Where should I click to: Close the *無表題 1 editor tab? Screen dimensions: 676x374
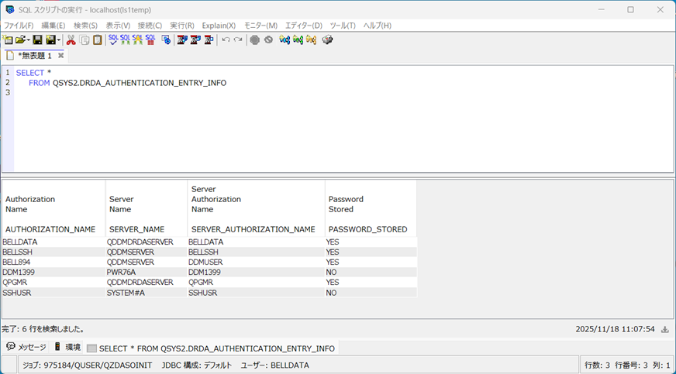tap(60, 56)
